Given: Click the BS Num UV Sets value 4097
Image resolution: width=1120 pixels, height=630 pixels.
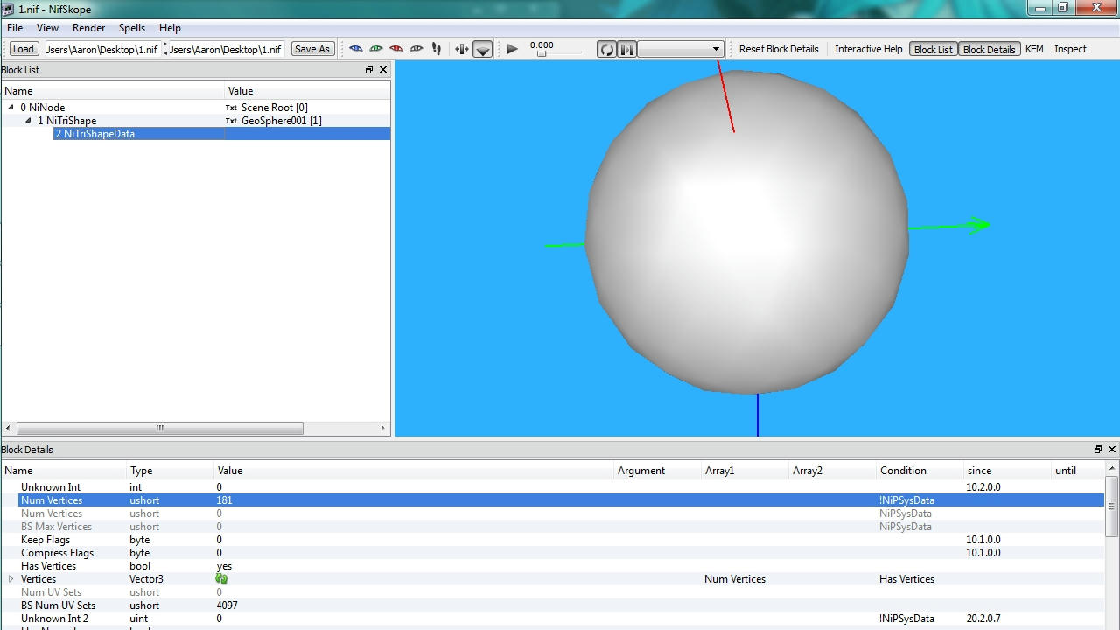Looking at the screenshot, I should click(227, 605).
